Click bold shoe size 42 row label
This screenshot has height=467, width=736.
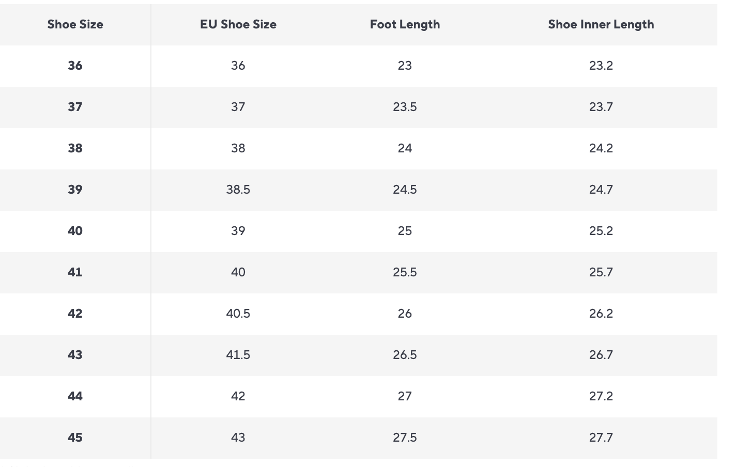75,314
